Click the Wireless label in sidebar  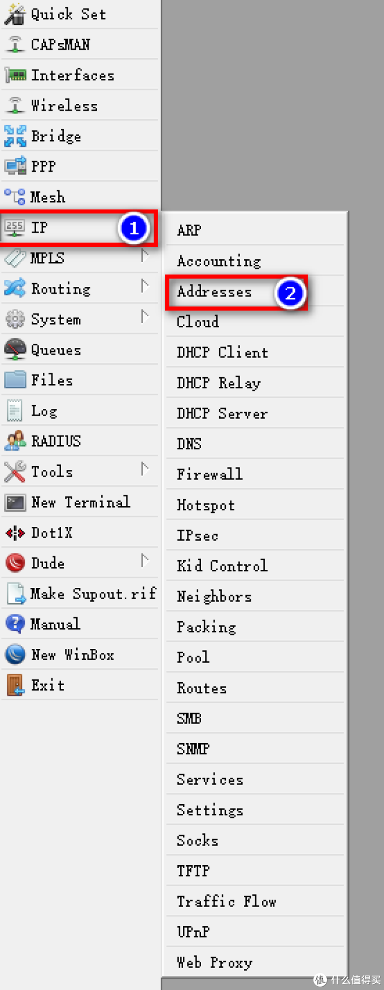pyautogui.click(x=64, y=106)
